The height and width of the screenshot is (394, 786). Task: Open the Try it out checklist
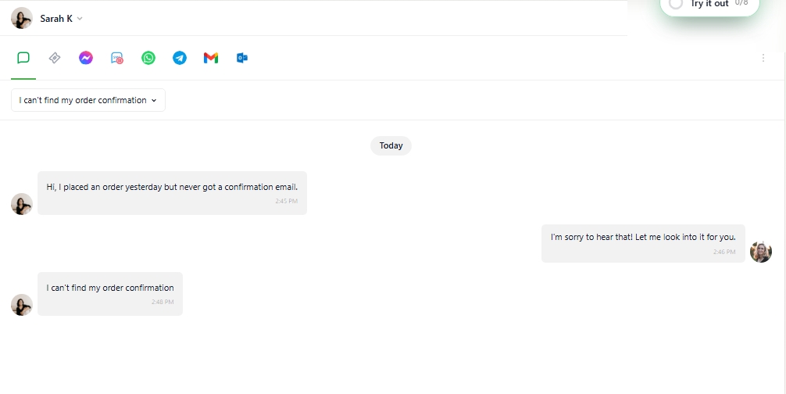(x=709, y=5)
